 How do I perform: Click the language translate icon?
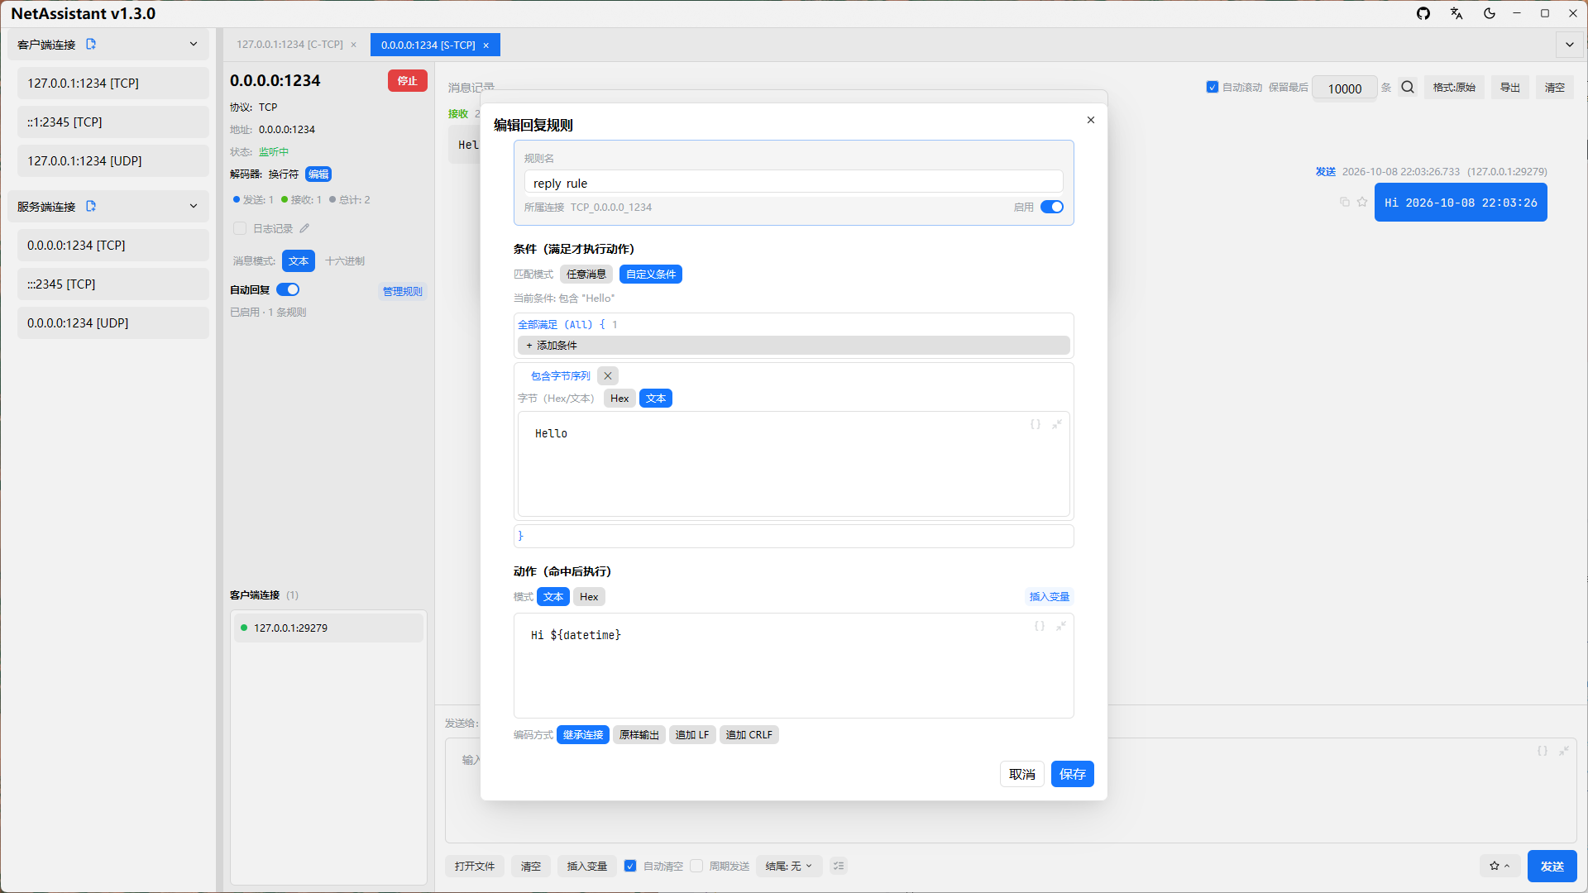[1456, 13]
